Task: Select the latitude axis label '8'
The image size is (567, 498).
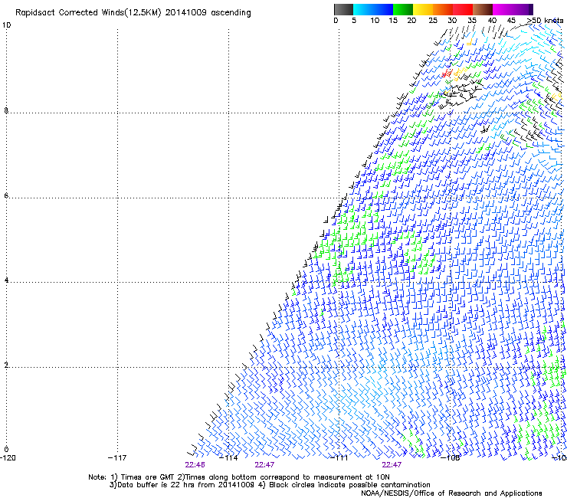Action: tap(6, 110)
